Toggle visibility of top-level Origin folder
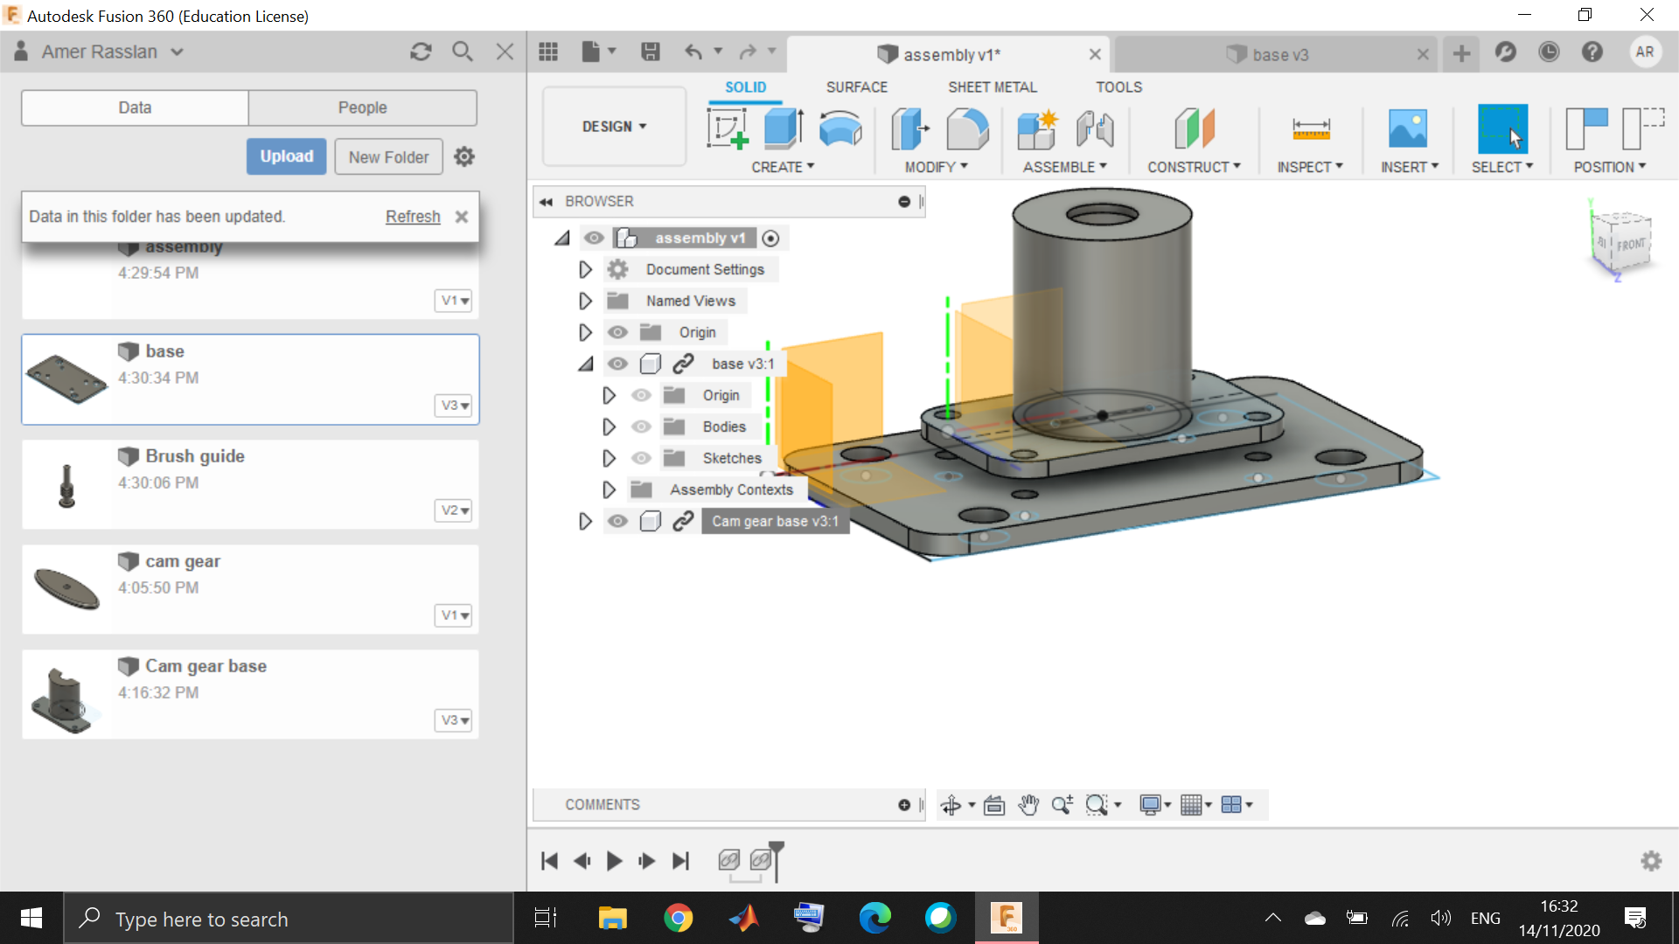 (617, 332)
